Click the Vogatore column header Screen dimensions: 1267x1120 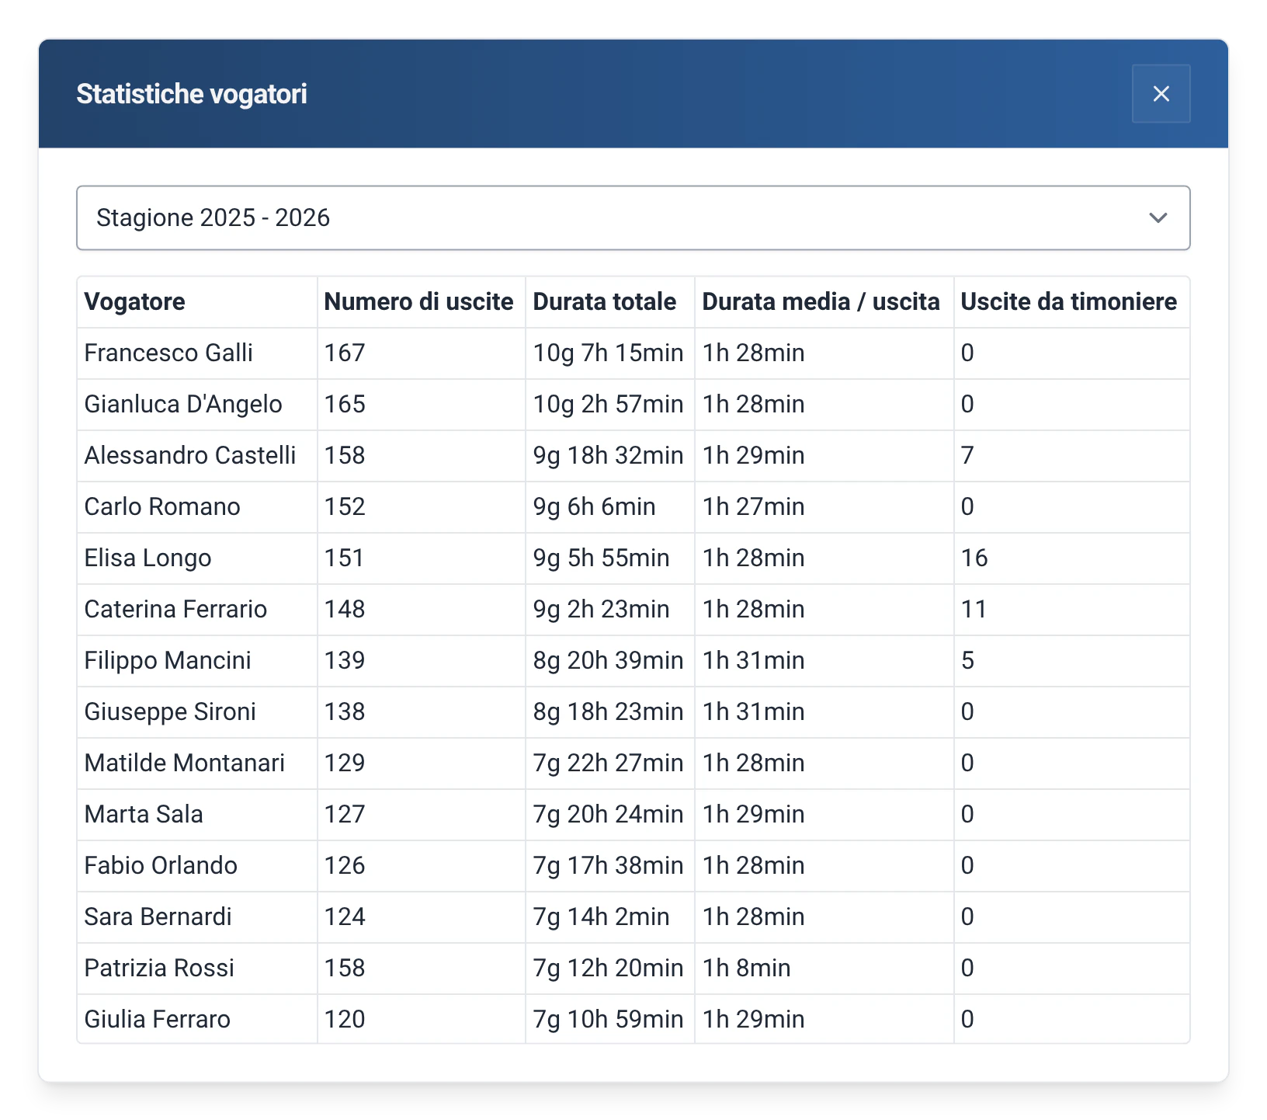coord(134,301)
